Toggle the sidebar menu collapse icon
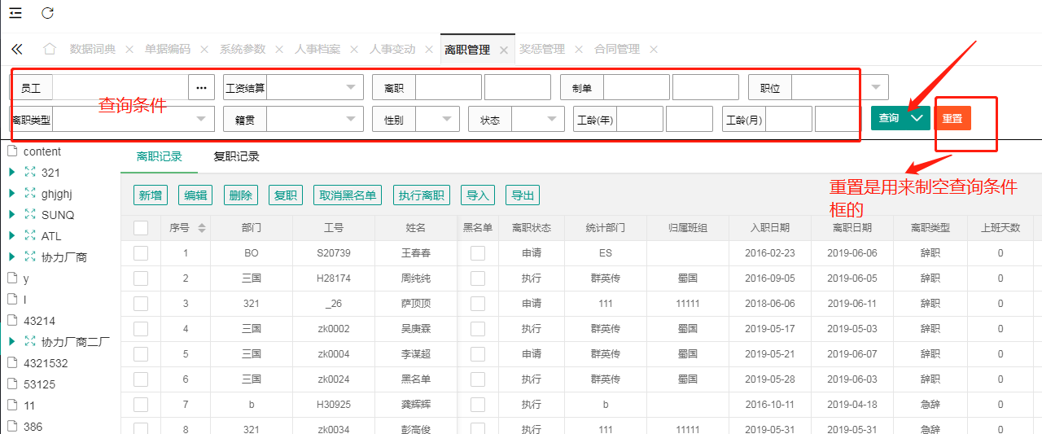The width and height of the screenshot is (1042, 434). (15, 13)
